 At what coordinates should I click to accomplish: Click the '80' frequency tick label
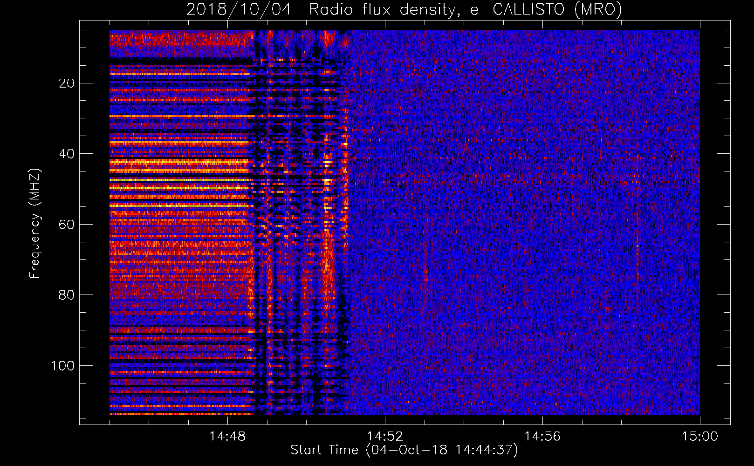pos(67,295)
